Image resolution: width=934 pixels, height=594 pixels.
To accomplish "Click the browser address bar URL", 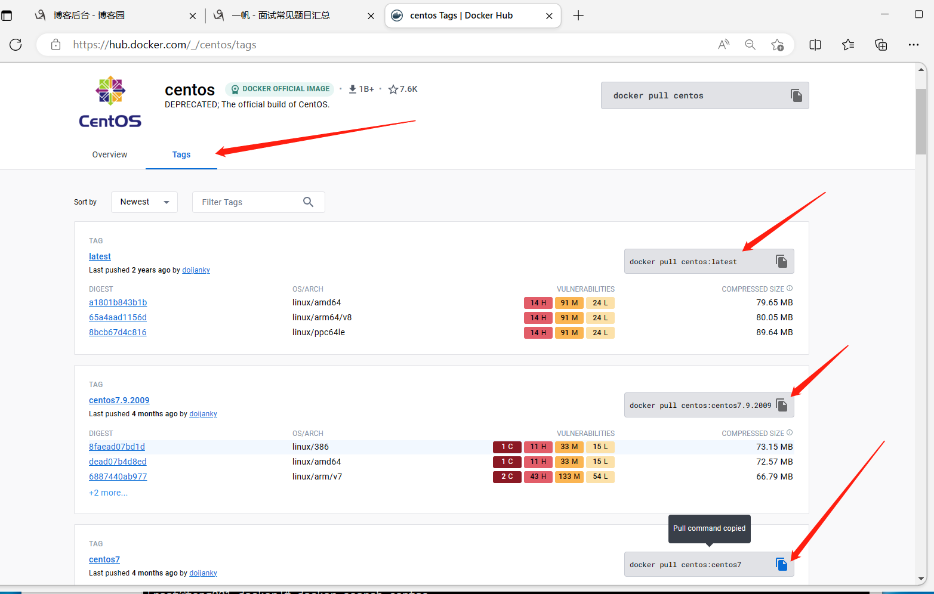I will [165, 45].
